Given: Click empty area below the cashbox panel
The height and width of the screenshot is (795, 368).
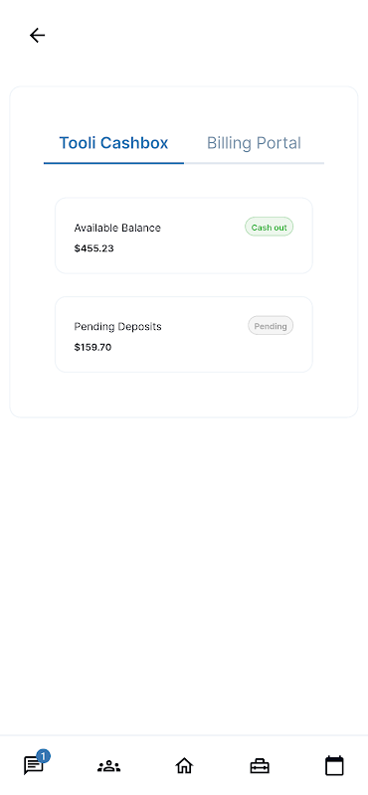Looking at the screenshot, I should 184,573.
